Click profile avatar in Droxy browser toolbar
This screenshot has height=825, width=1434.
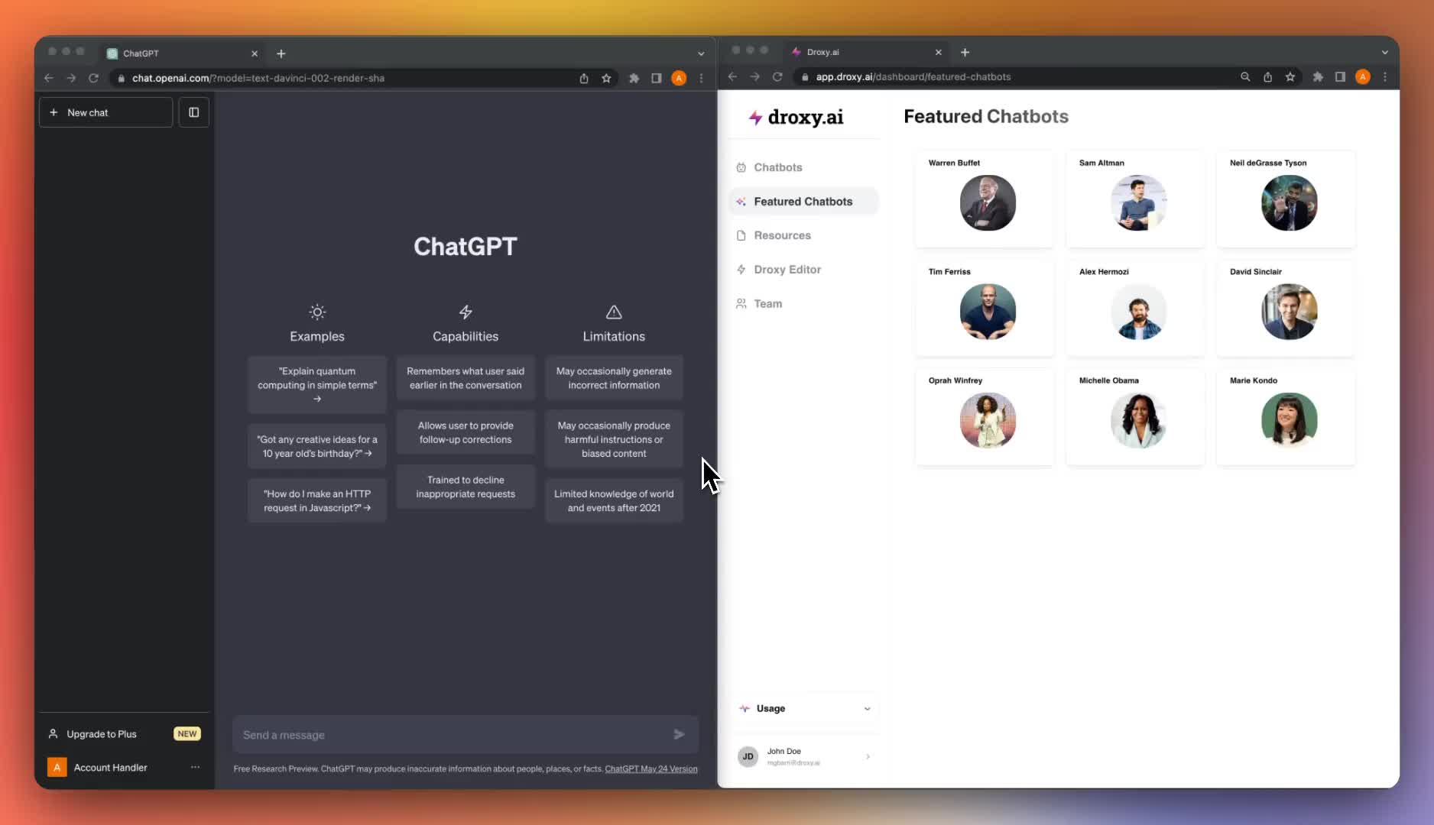(1363, 76)
